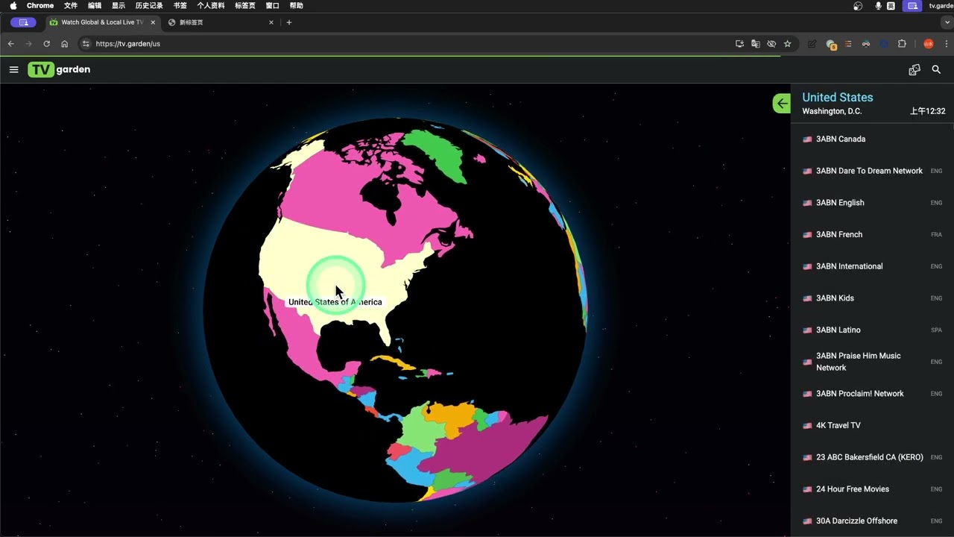Viewport: 954px width, 537px height.
Task: Play the 3ABN International channel
Action: 872,266
